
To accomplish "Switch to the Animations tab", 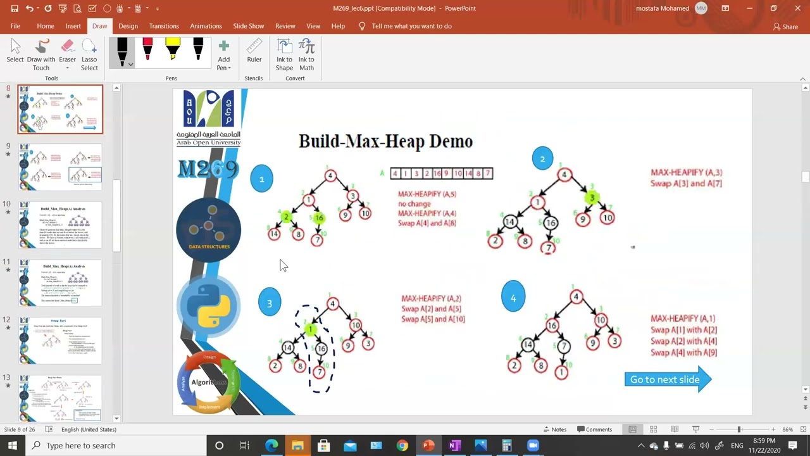I will tap(206, 26).
